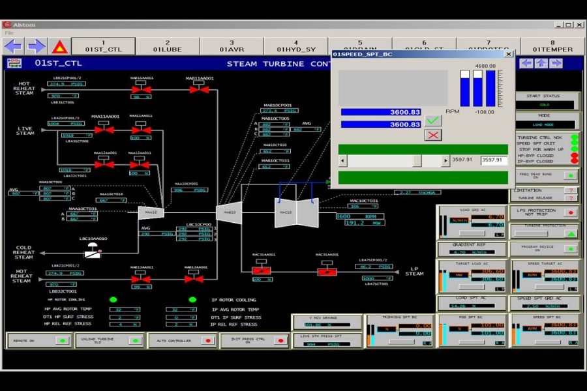Viewport: 587px width, 391px height.
Task: Go back with the blue left arrow in toolbar
Action: coord(14,46)
